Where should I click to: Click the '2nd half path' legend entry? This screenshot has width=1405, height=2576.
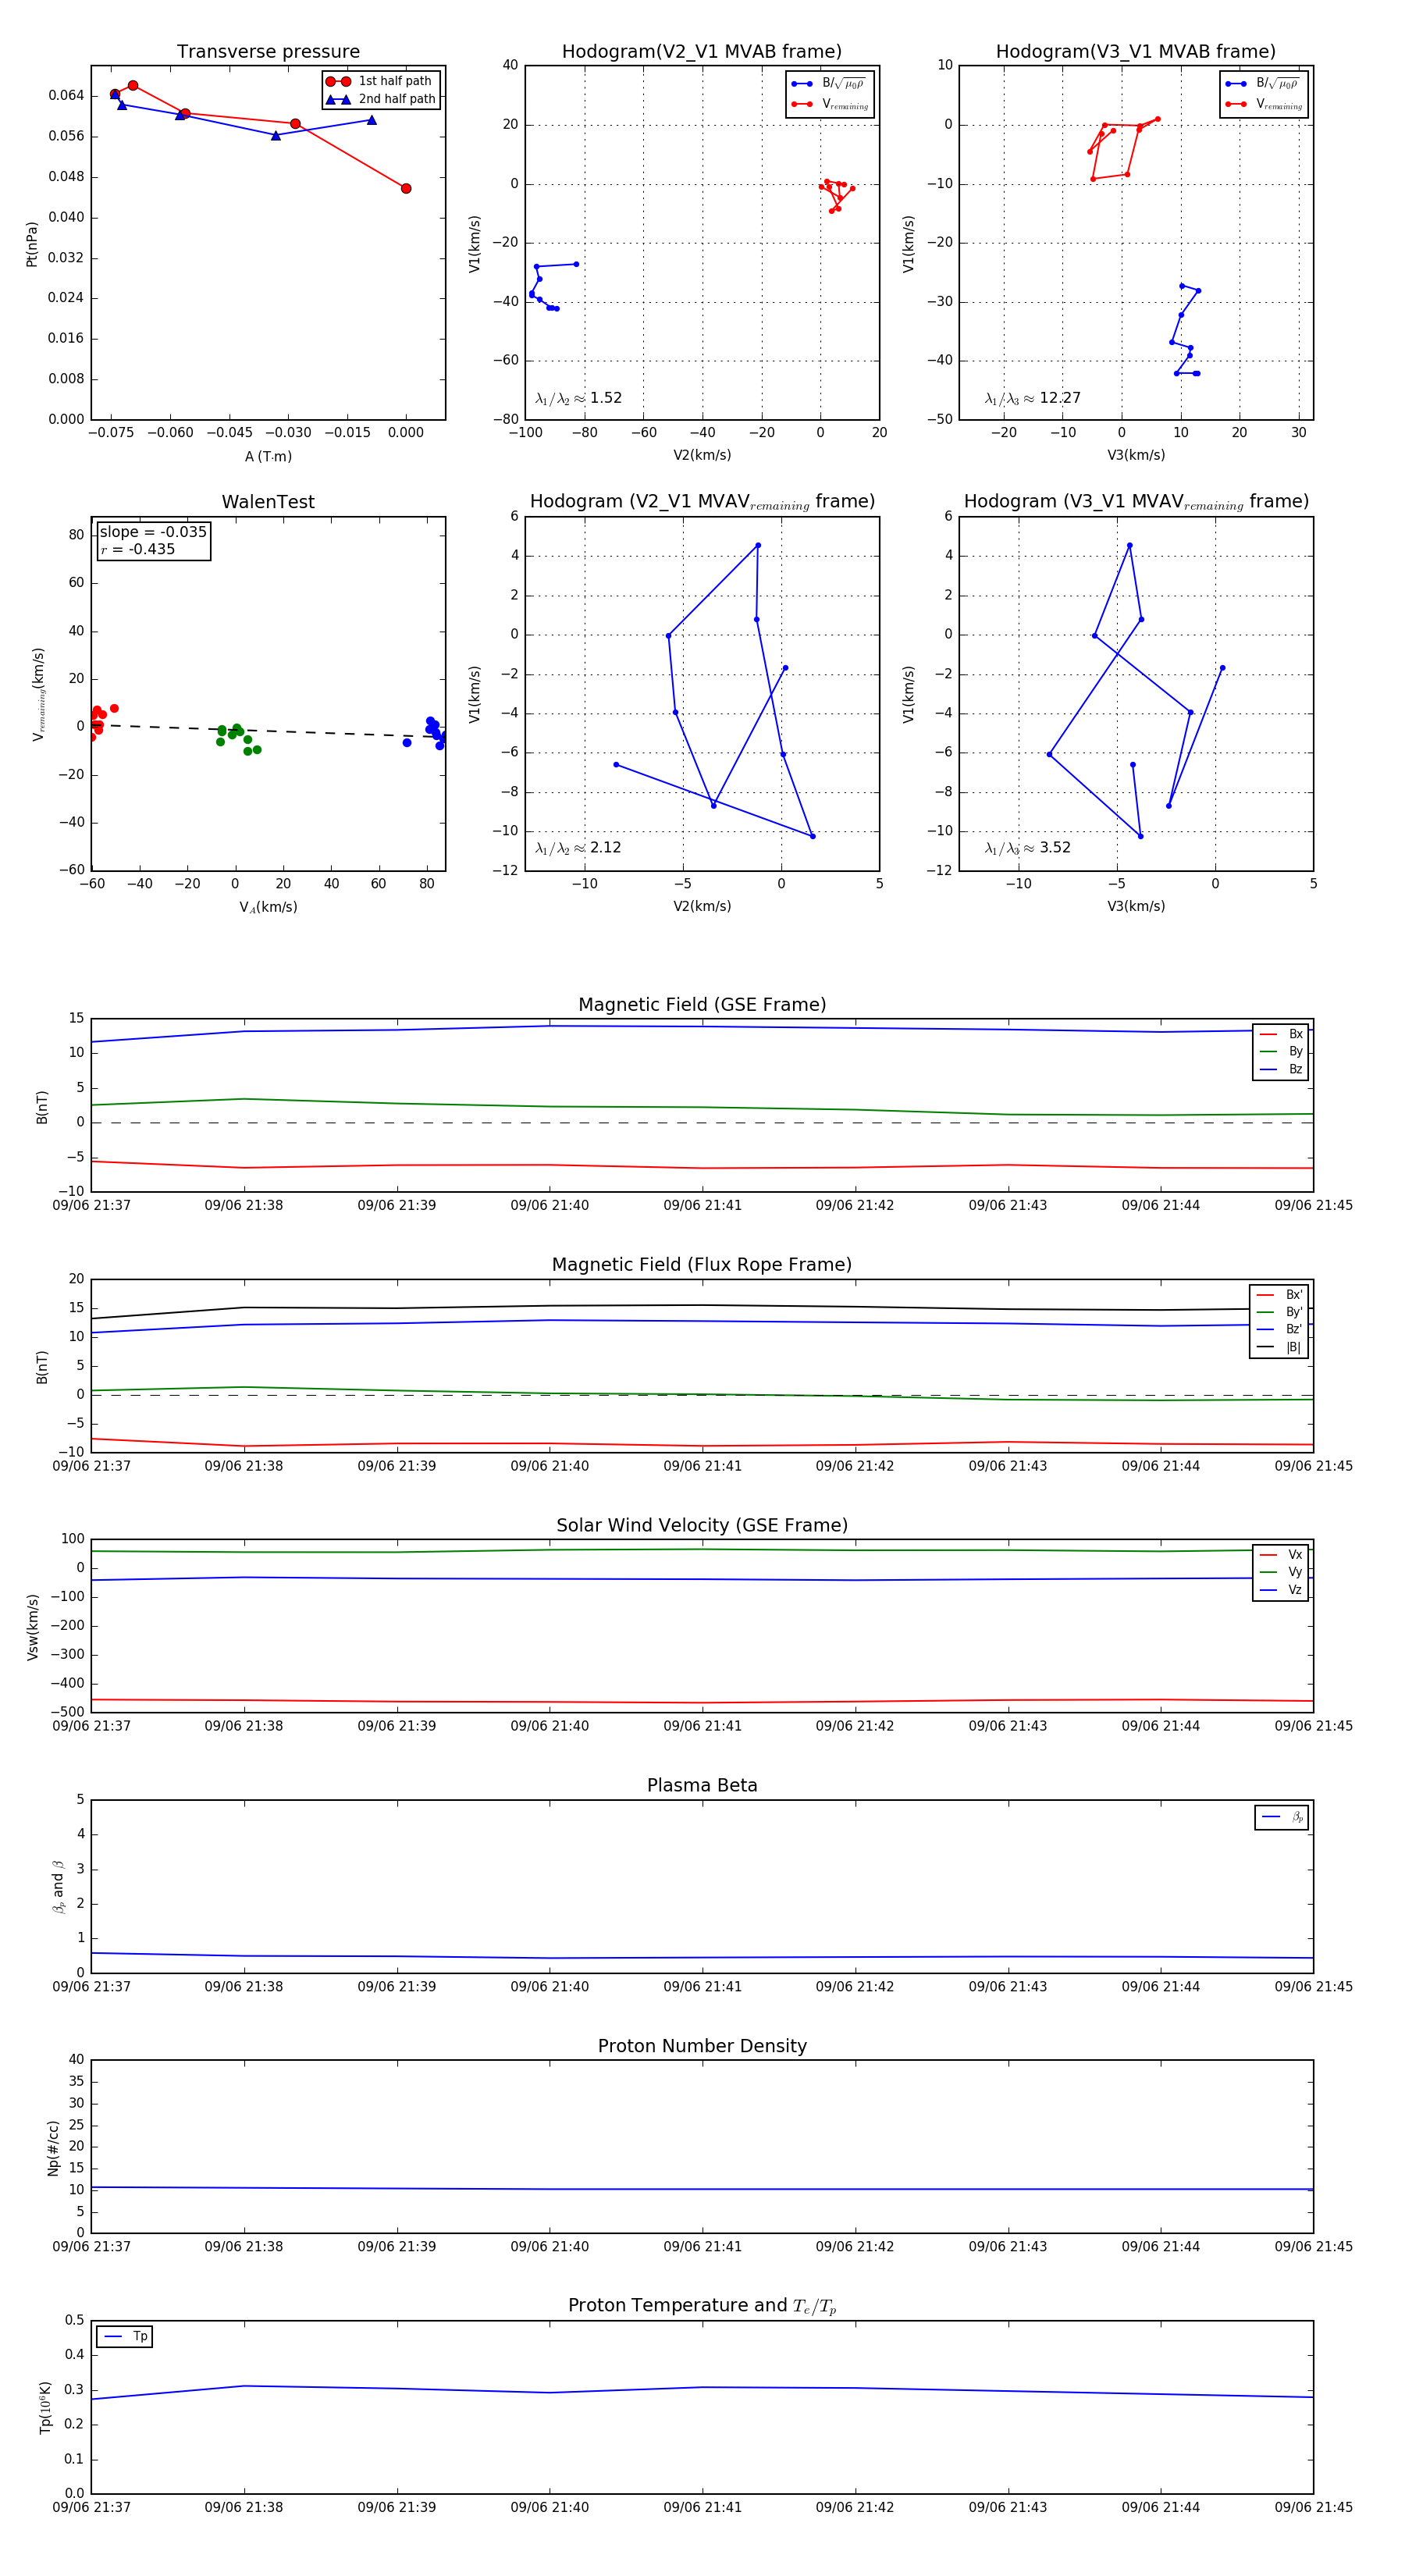[x=380, y=99]
